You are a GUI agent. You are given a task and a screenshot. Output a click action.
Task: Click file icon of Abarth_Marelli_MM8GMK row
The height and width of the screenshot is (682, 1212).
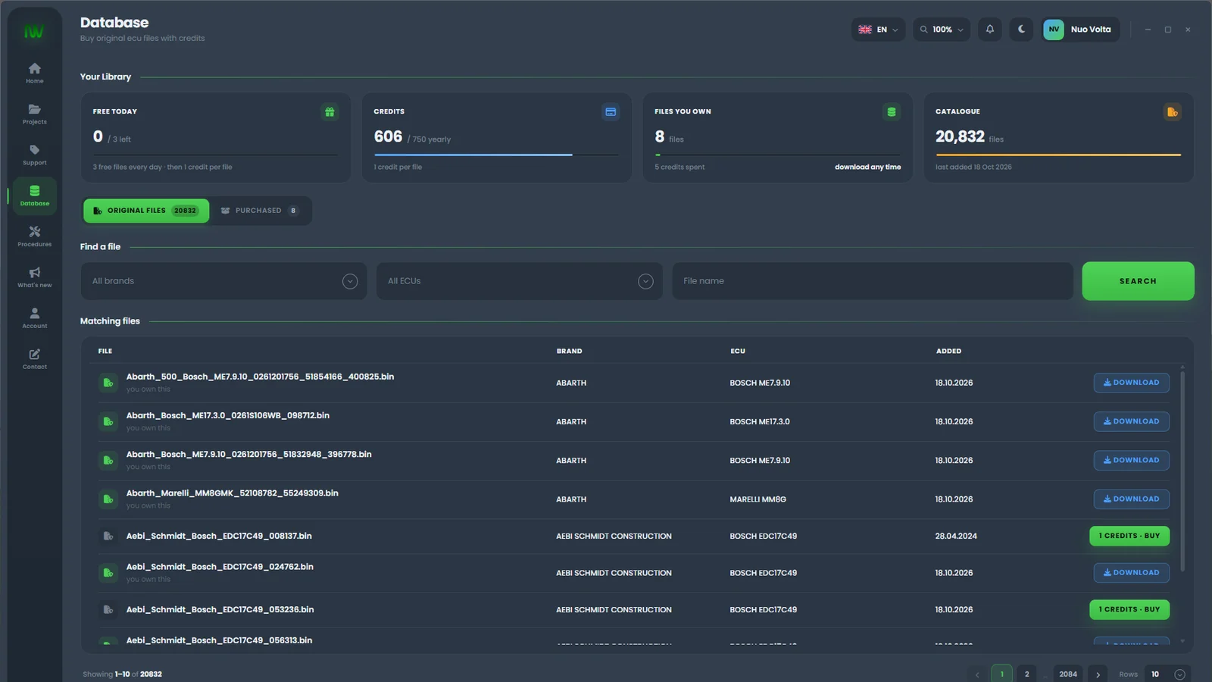pos(108,499)
